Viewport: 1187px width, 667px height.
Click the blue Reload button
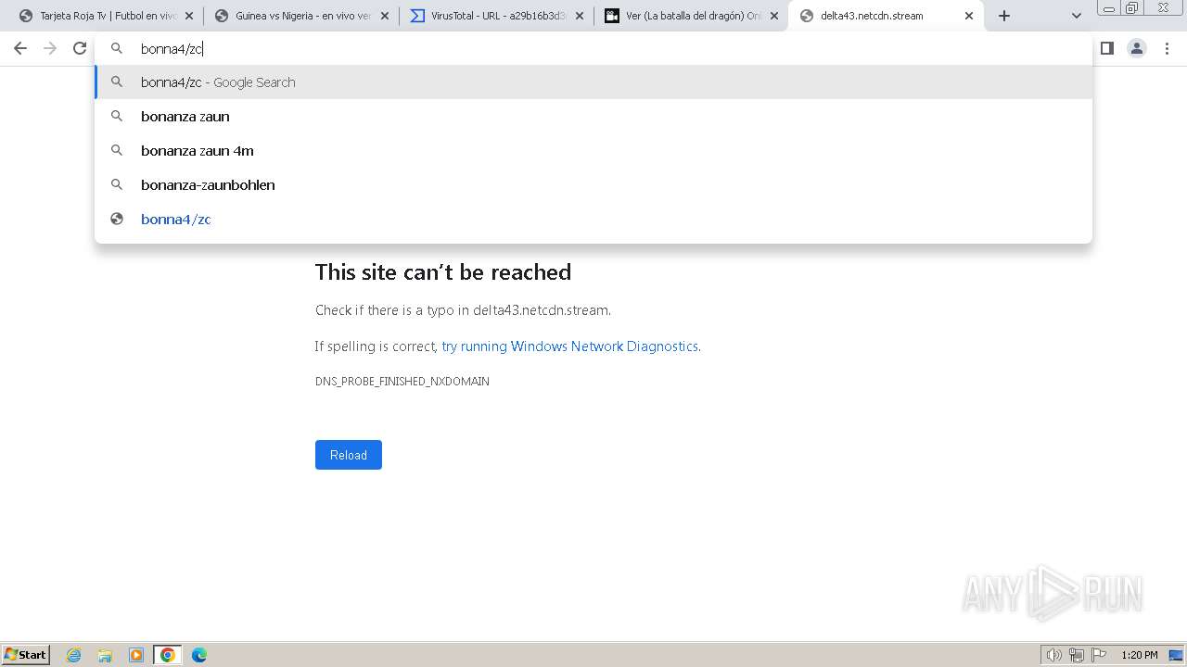click(349, 455)
